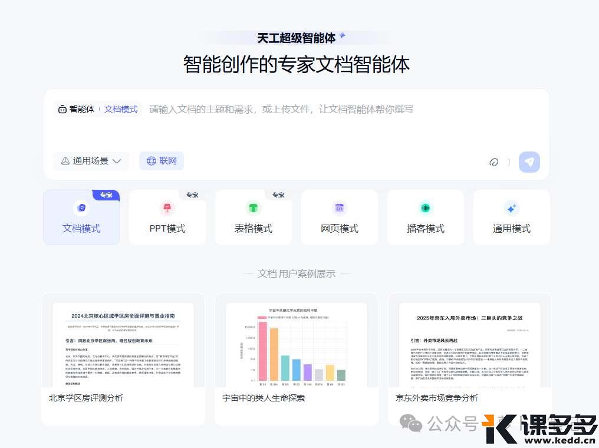Click the 京东外卖市场竞争分析 title text
The height and width of the screenshot is (448, 599).
[437, 398]
